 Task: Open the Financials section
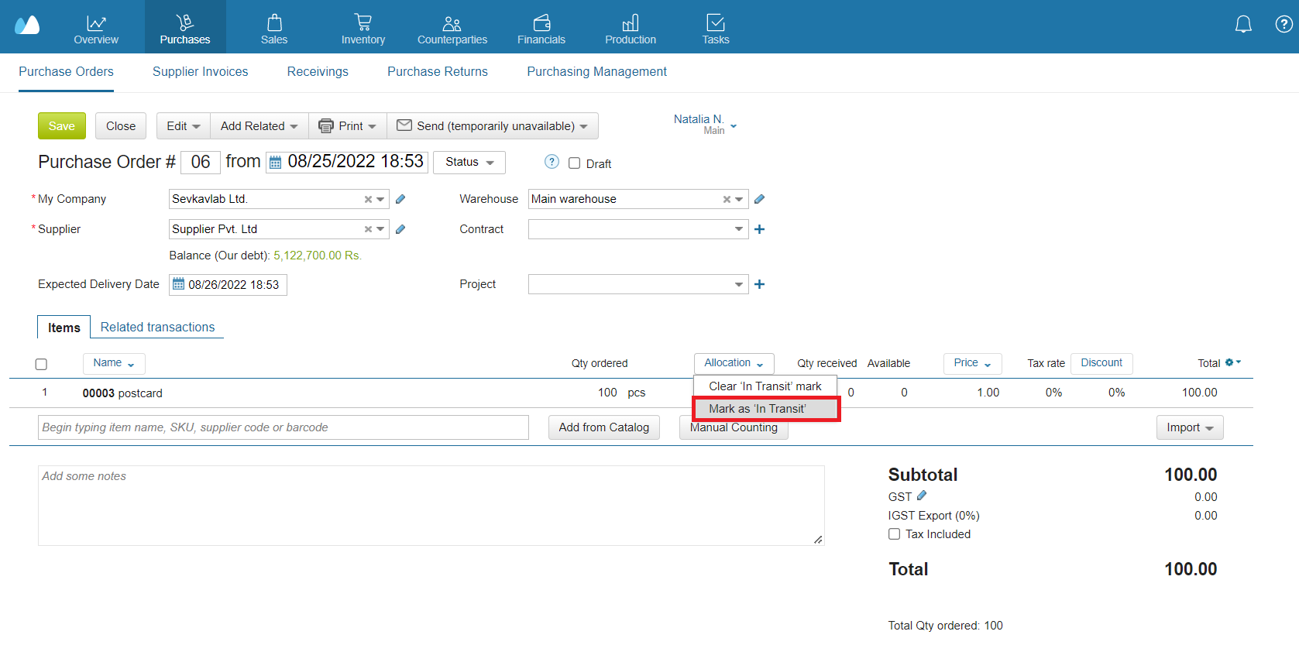point(541,27)
